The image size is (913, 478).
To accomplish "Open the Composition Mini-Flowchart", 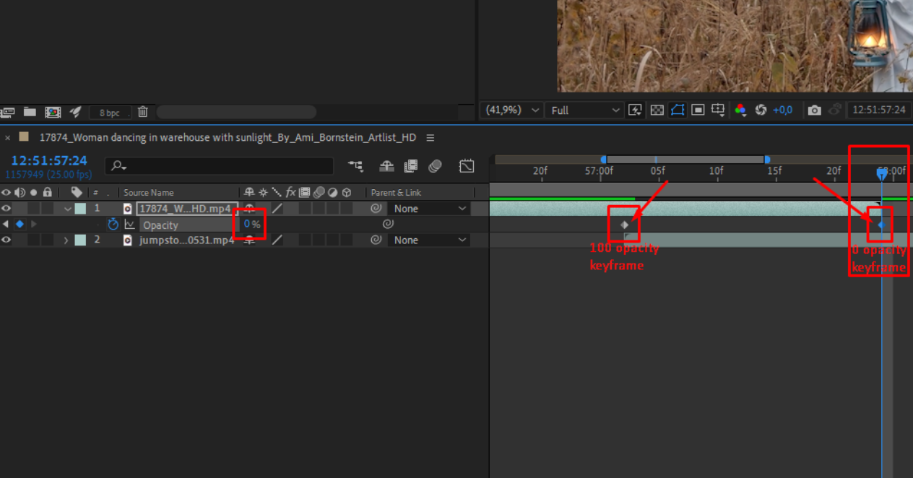I will [x=355, y=166].
